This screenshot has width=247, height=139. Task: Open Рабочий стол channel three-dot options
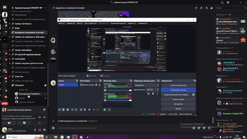(x=105, y=97)
